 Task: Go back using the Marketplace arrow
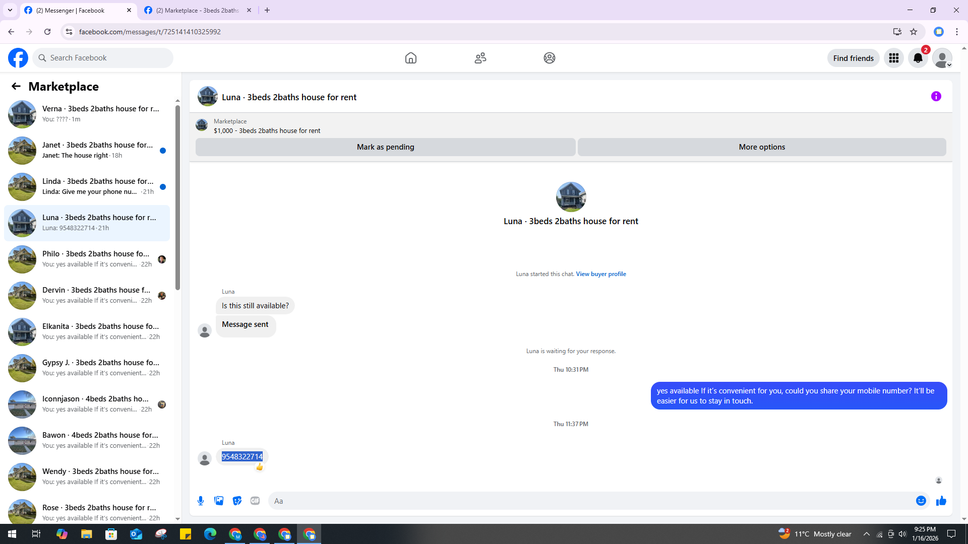tap(16, 87)
